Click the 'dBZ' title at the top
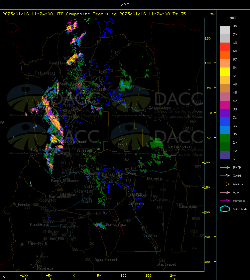Image resolution: width=250 pixels, height=280 pixels. click(125, 5)
